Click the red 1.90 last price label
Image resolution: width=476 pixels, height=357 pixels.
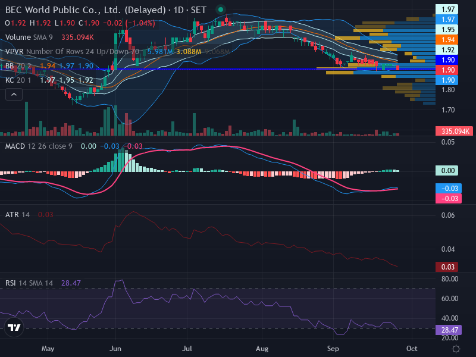click(x=448, y=70)
